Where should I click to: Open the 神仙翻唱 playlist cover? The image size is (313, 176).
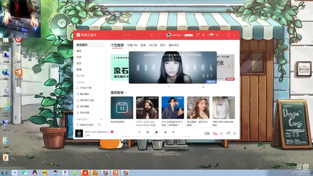pyautogui.click(x=198, y=108)
